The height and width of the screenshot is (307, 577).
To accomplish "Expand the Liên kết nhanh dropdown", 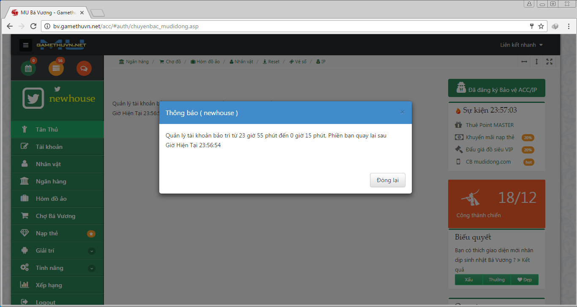I will coord(521,45).
